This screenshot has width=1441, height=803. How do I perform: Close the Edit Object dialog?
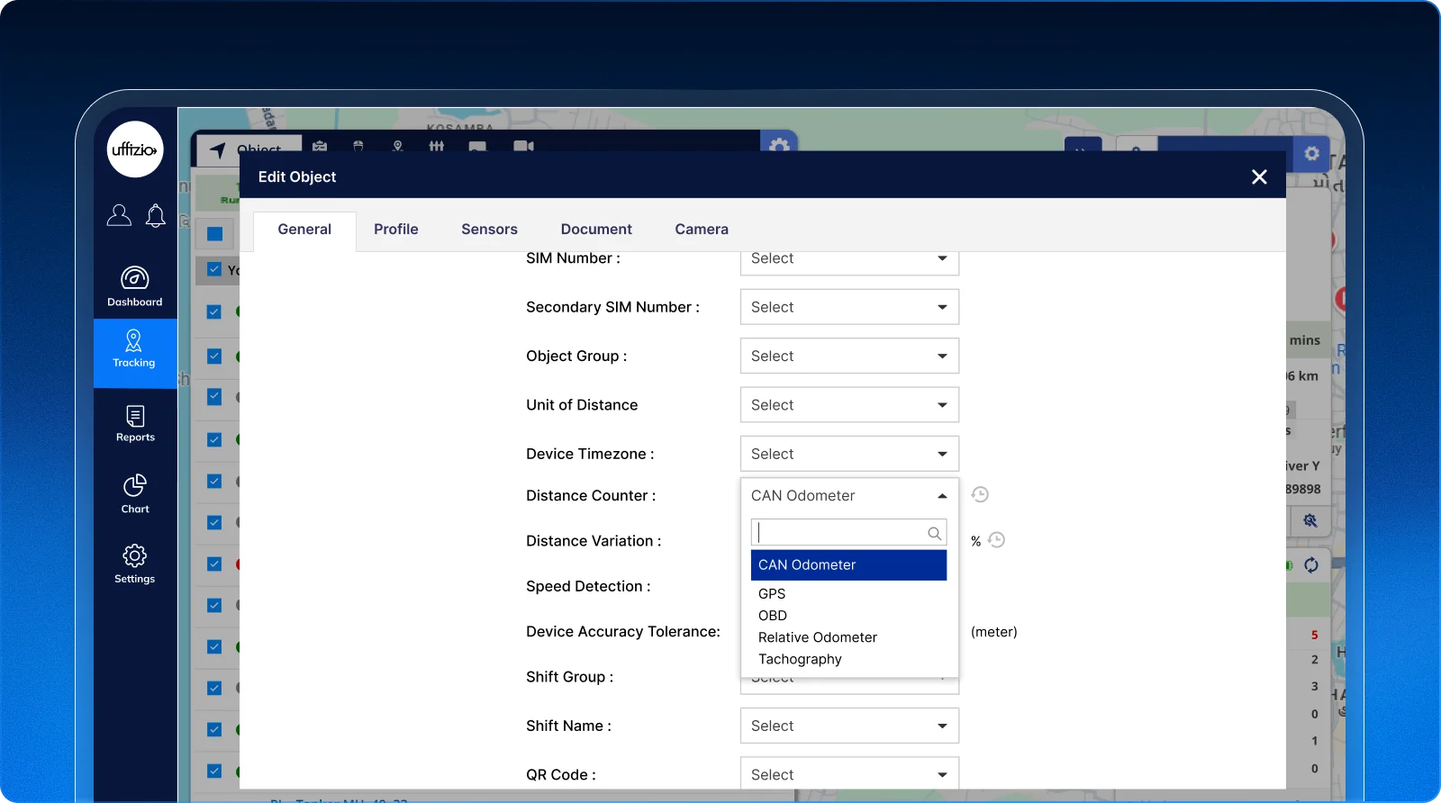1259,177
